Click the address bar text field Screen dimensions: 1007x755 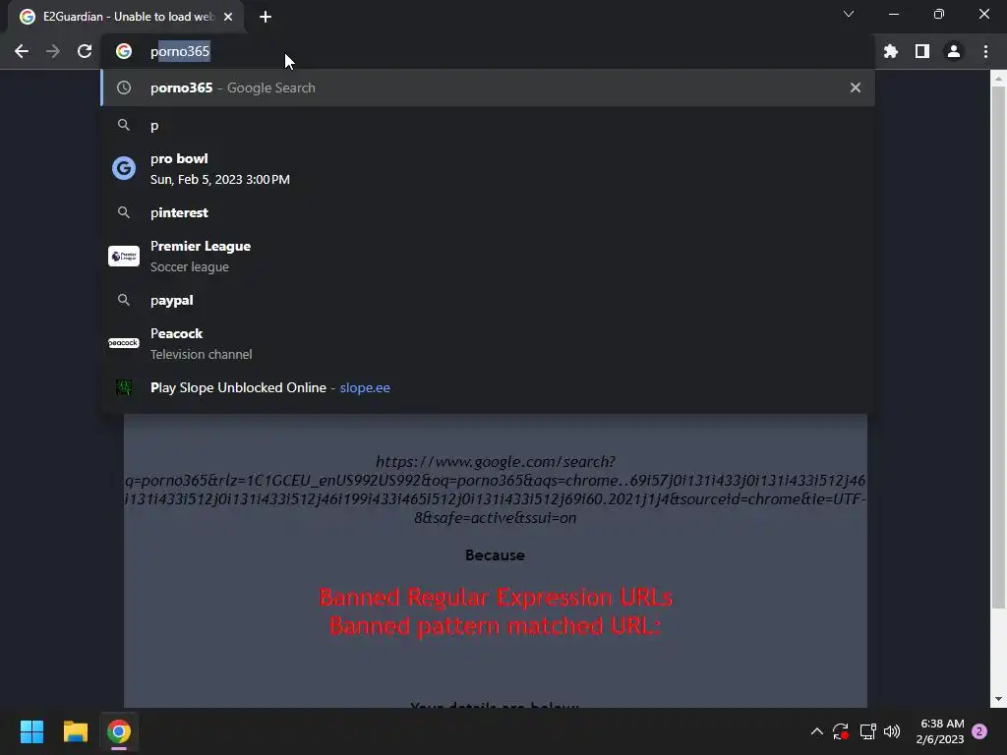click(x=488, y=51)
